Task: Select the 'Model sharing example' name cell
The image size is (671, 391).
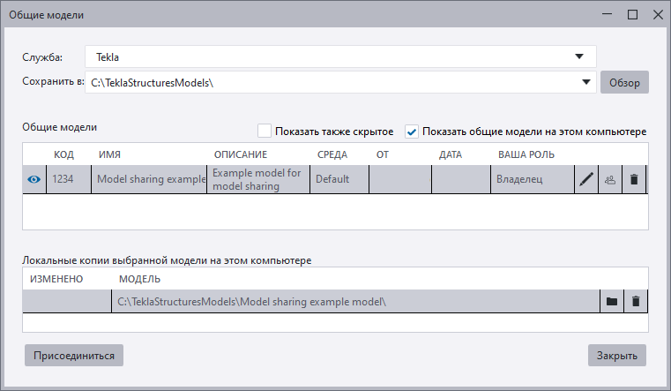Action: (x=149, y=179)
